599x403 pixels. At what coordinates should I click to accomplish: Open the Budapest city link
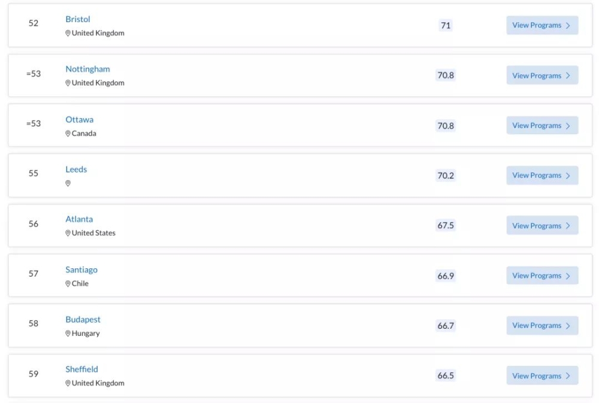coord(83,319)
